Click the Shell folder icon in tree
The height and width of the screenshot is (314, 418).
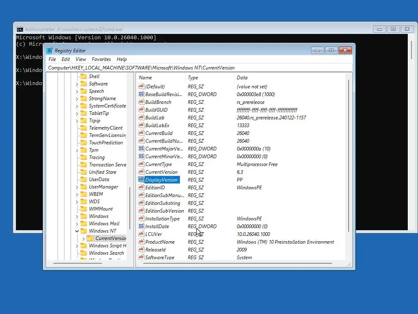(84, 76)
